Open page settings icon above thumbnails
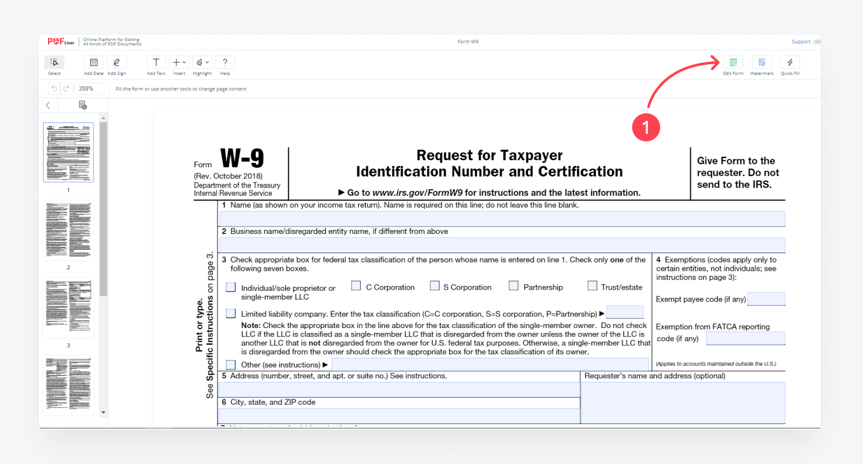This screenshot has width=863, height=464. (x=83, y=105)
